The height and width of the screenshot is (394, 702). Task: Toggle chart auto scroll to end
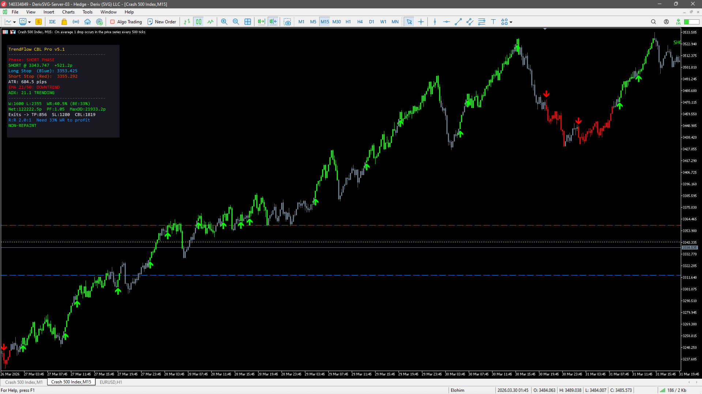coord(261,22)
